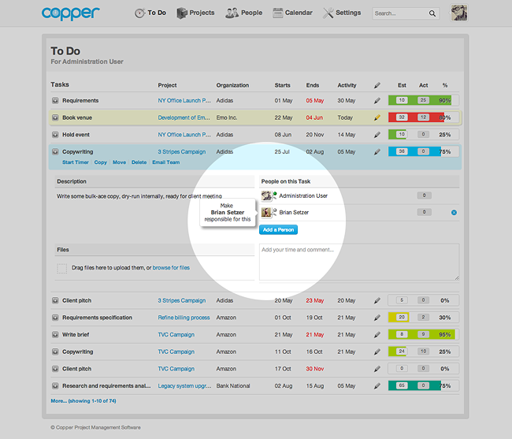This screenshot has width=512, height=439.
Task: Click the Ends column header
Action: click(x=313, y=85)
